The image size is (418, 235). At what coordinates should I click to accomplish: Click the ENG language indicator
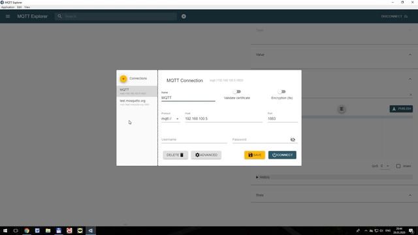pos(388,230)
